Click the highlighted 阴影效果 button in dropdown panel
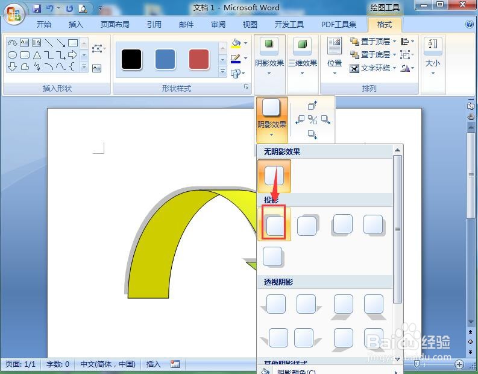This screenshot has height=374, width=478. (272, 119)
